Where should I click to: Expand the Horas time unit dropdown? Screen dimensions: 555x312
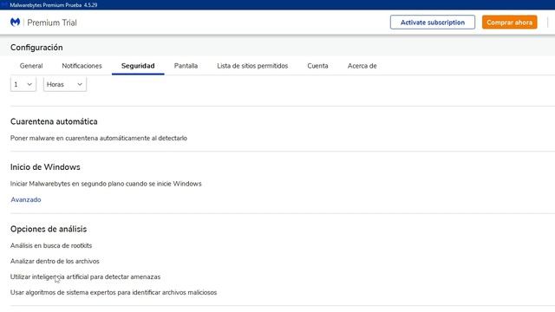[x=65, y=84]
